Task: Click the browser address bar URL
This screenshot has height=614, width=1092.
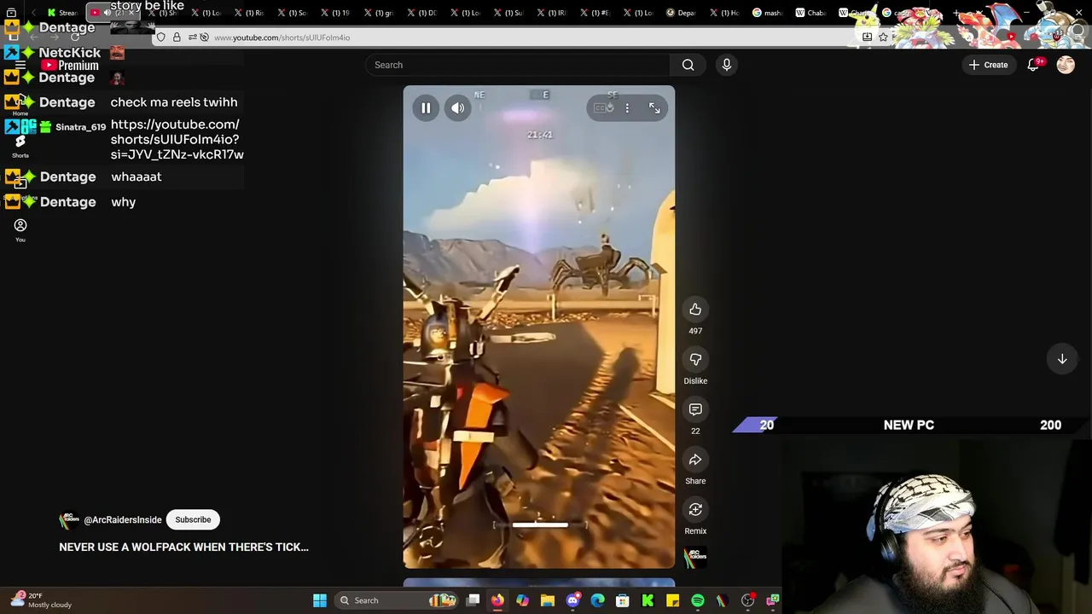Action: tap(282, 38)
